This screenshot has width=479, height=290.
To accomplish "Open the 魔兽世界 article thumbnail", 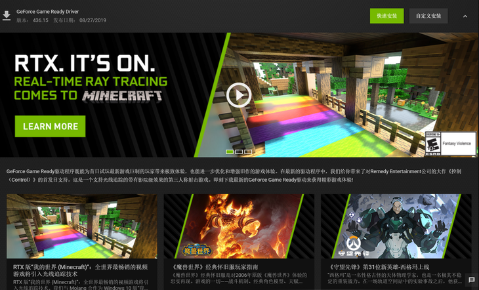I will pyautogui.click(x=239, y=226).
